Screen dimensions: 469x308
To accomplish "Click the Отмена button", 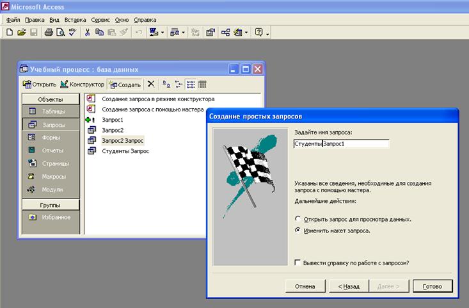I will coord(305,286).
